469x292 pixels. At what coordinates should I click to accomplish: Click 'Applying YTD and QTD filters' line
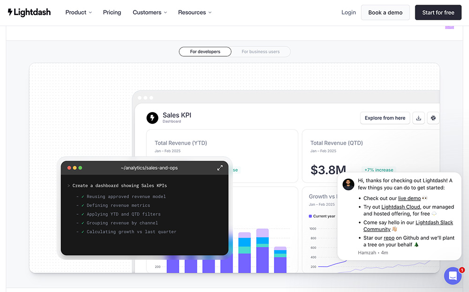pos(123,214)
